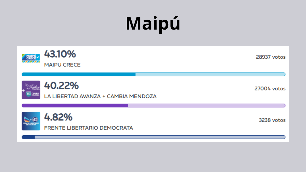Click the 28937 votos count
The height and width of the screenshot is (172, 306).
coord(271,57)
